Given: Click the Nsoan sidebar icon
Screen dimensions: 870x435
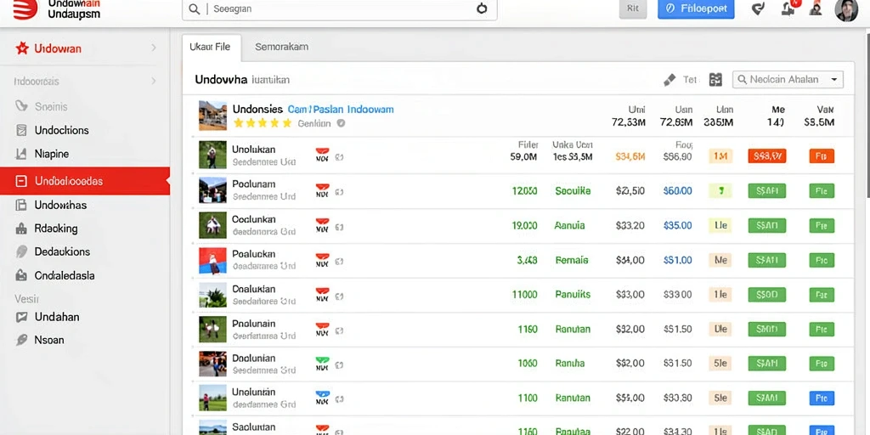Looking at the screenshot, I should click(21, 340).
